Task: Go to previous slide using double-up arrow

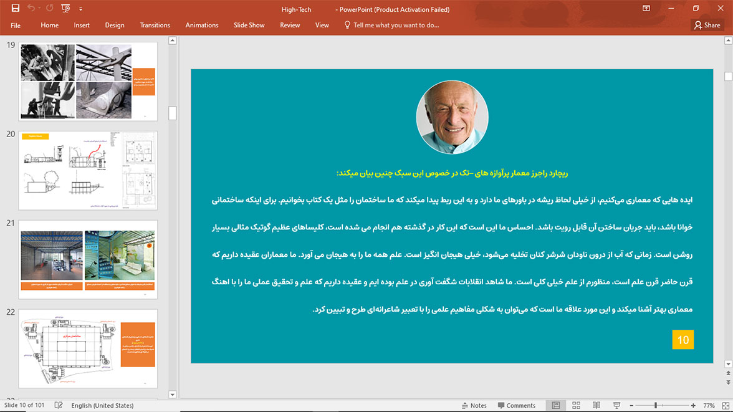Action: point(728,373)
